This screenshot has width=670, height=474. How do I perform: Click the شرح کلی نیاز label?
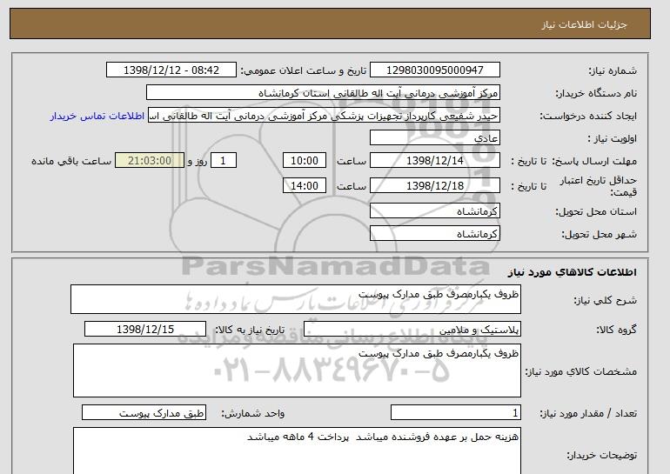point(605,300)
